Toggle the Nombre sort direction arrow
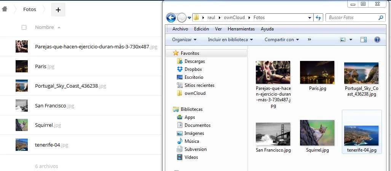Screen dimensions: 391x171 coord(59,27)
